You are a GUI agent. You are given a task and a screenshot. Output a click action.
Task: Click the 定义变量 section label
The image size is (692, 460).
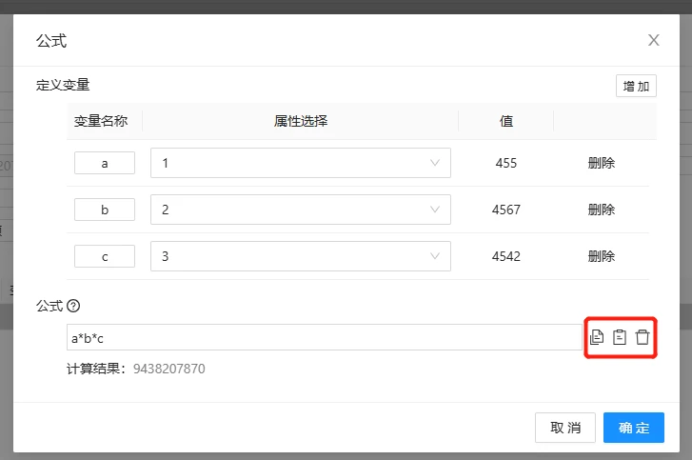coord(63,85)
